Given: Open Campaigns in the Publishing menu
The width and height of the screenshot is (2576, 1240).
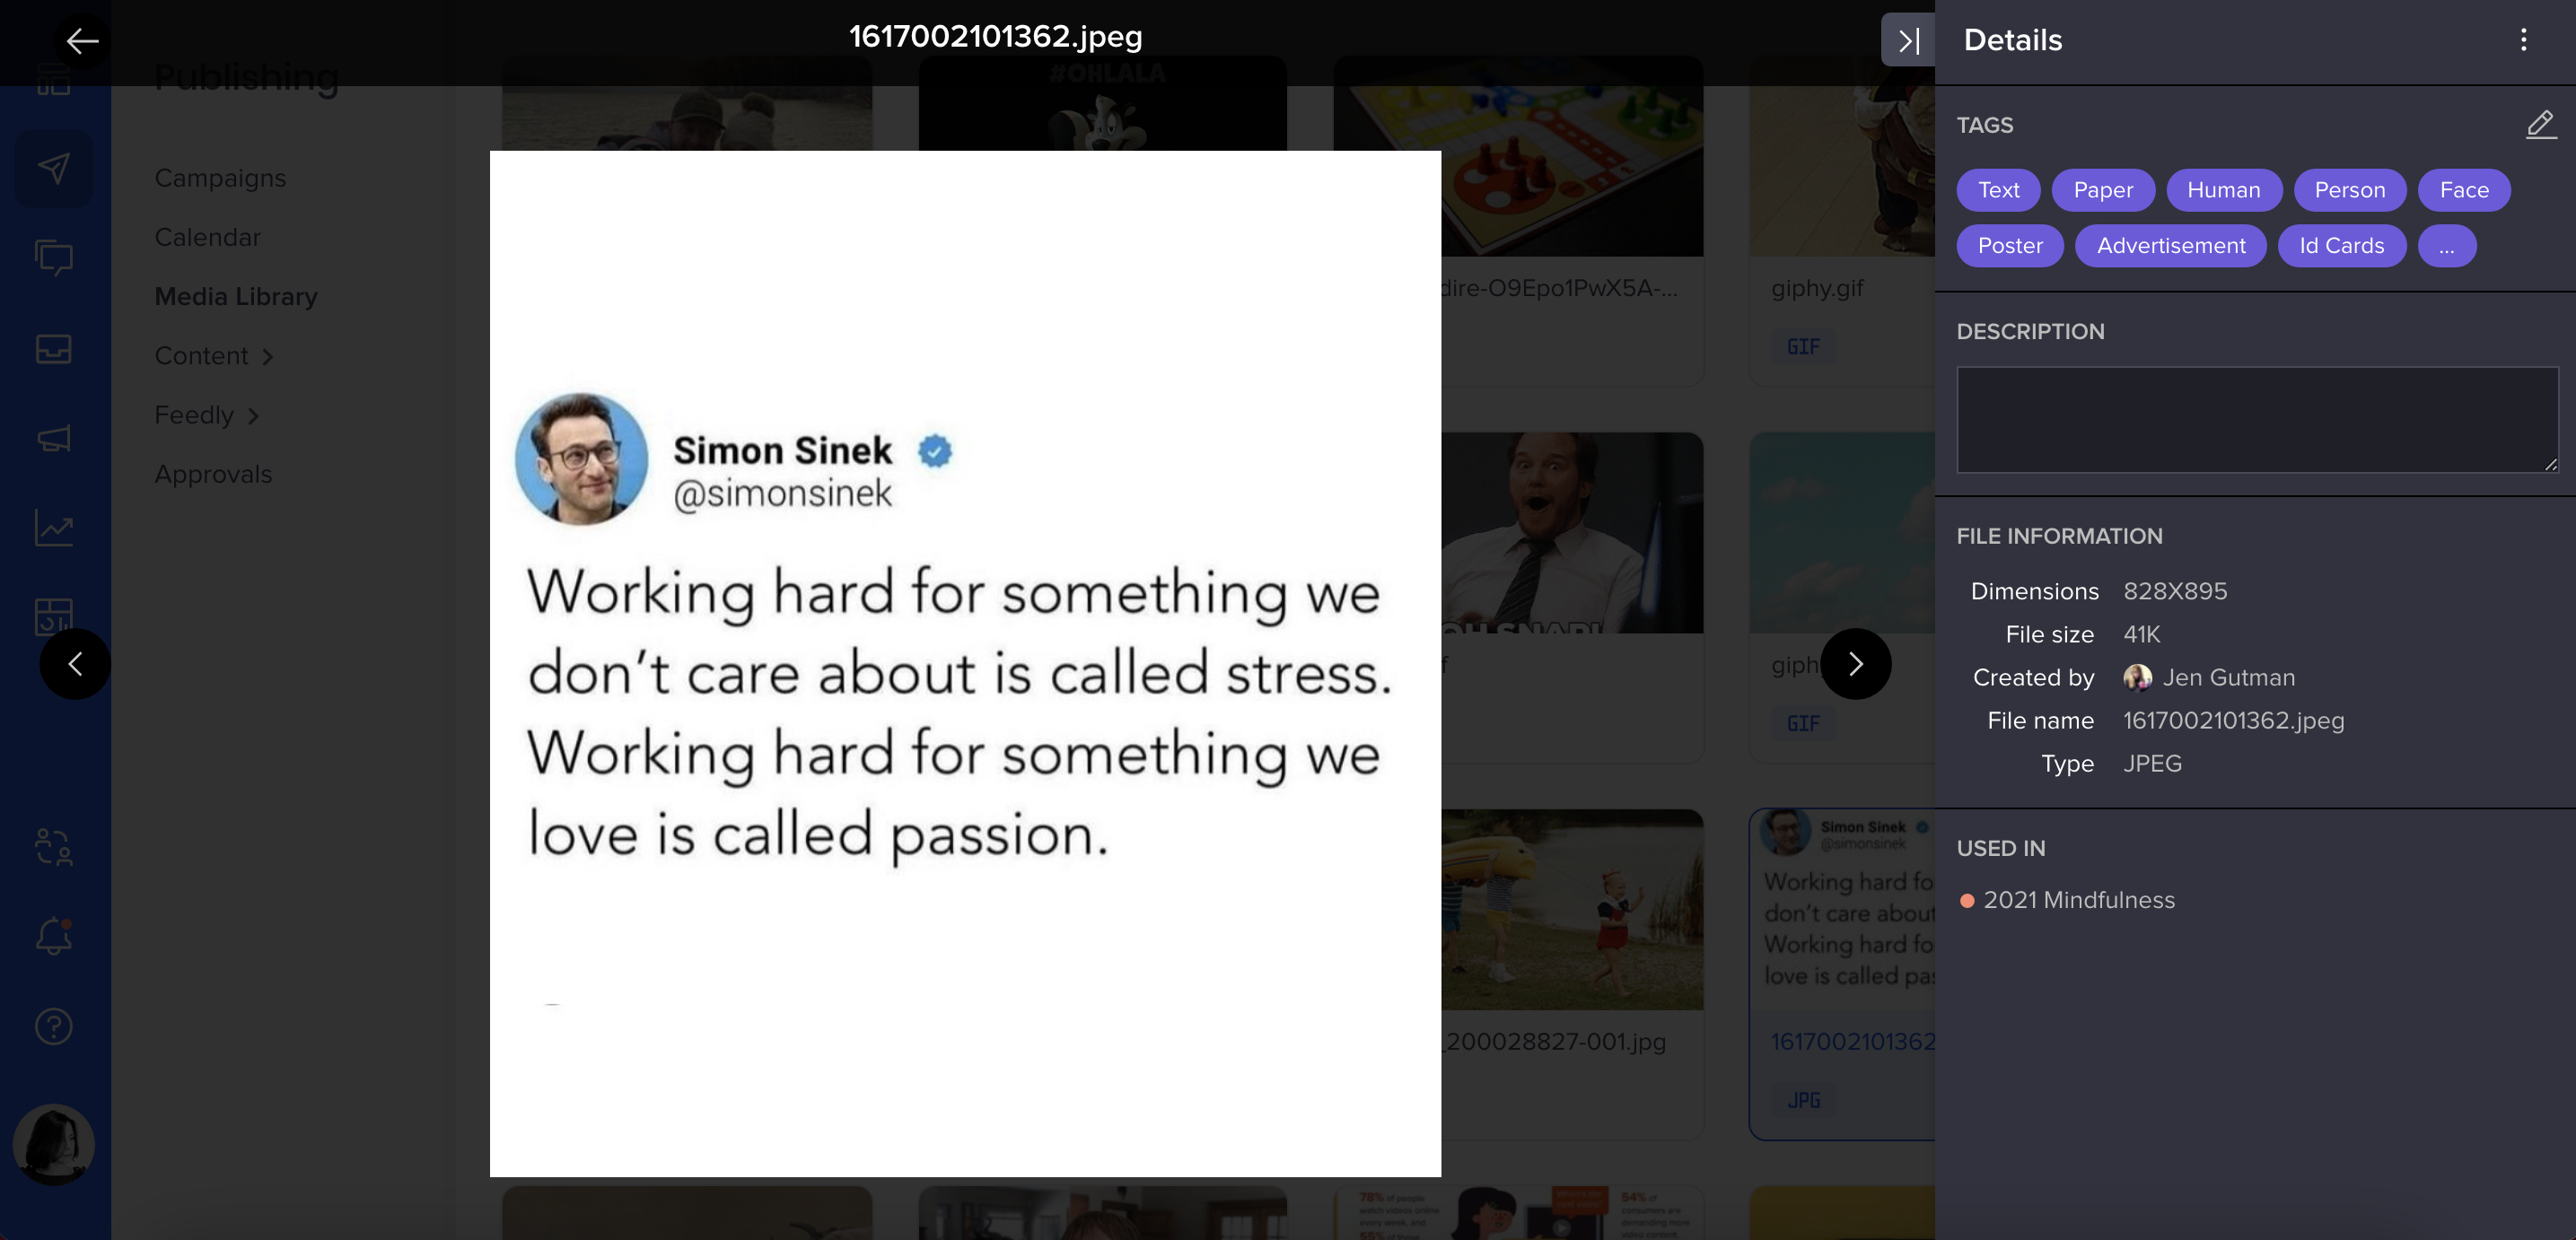Looking at the screenshot, I should pos(220,178).
